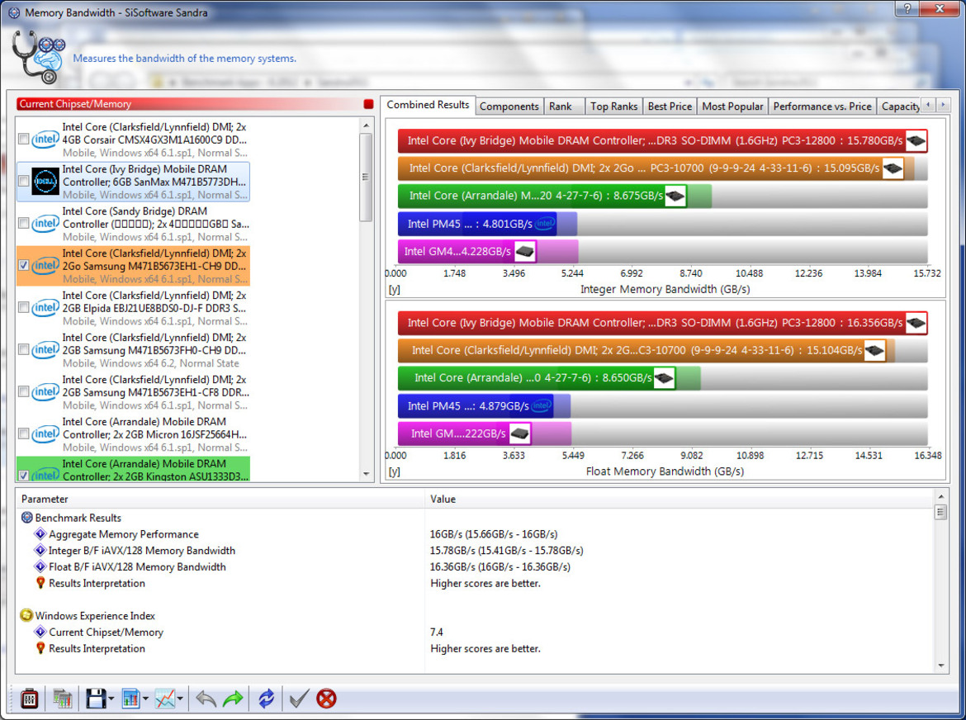
Task: Click the chipset list scroll-down arrow
Action: 367,474
